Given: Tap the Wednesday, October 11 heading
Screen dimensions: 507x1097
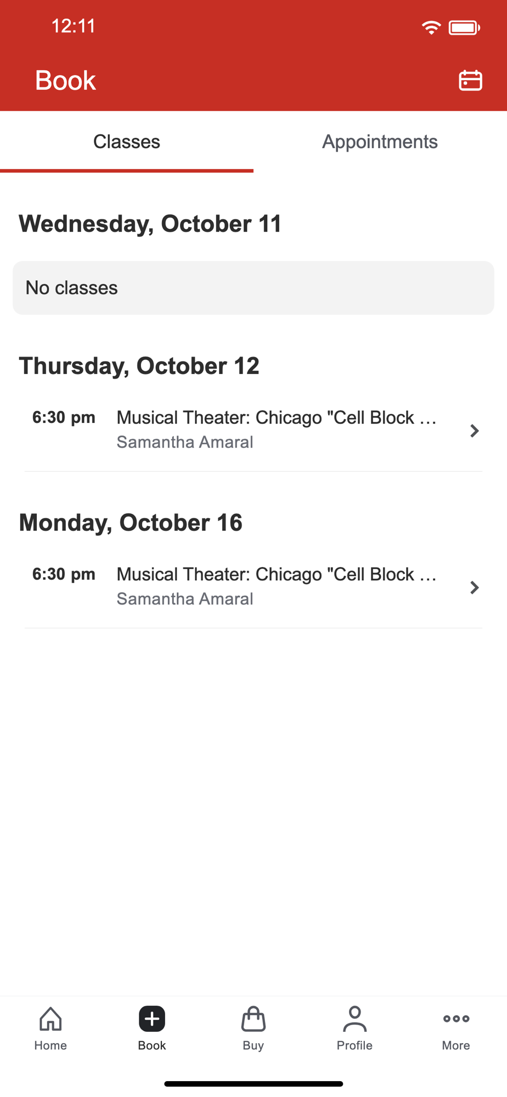Looking at the screenshot, I should click(150, 224).
